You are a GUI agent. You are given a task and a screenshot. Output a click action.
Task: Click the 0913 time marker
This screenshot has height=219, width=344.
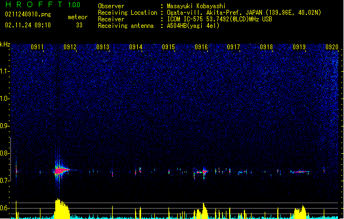point(103,47)
